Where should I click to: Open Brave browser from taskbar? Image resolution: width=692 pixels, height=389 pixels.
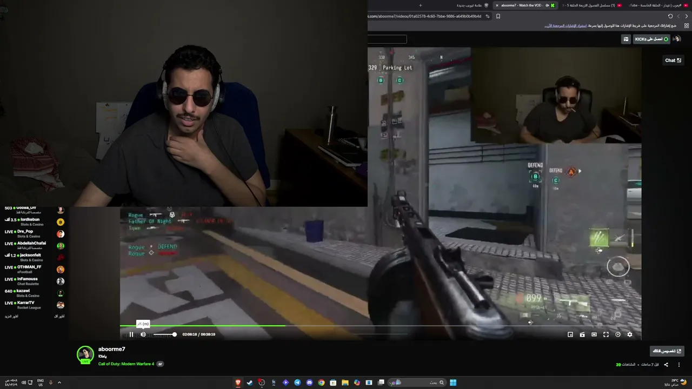238,383
